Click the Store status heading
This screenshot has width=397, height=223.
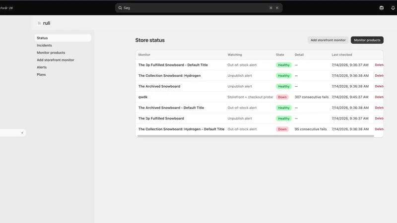pos(150,40)
